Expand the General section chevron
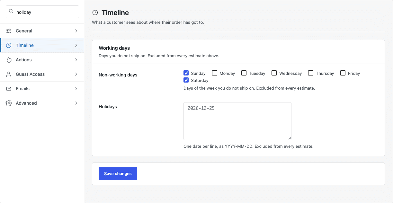This screenshot has width=393, height=203. (76, 31)
